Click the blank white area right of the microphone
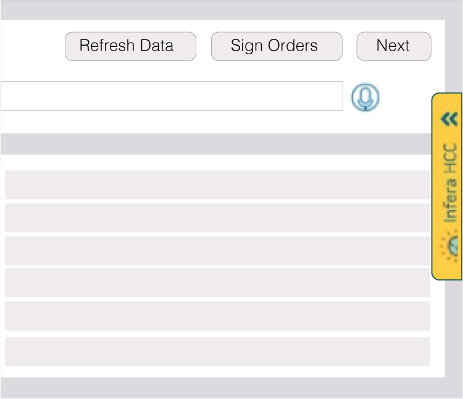Screen dimensions: 463x399 click(x=404, y=97)
